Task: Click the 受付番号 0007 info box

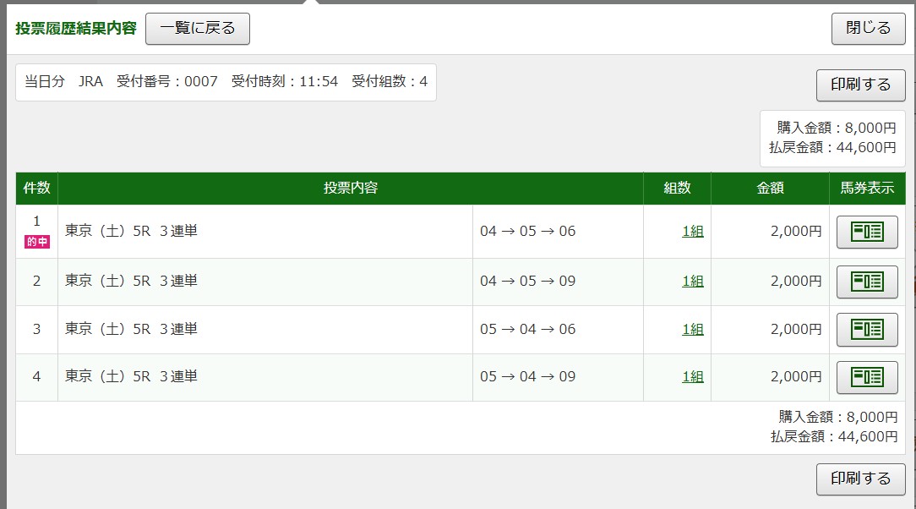Action: coord(226,82)
